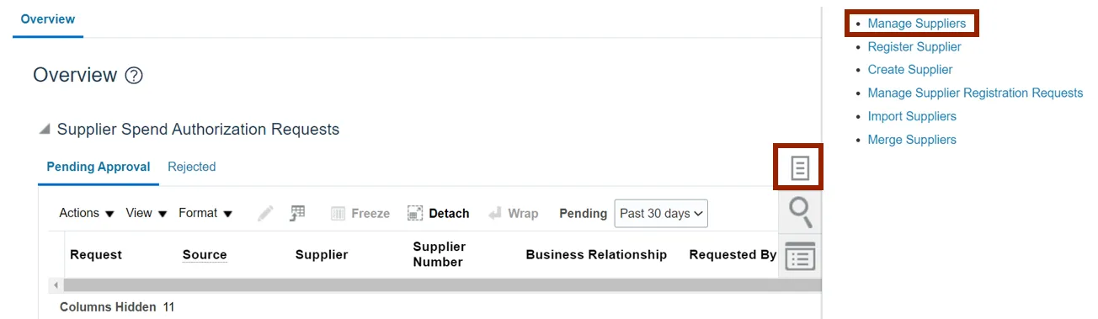The height and width of the screenshot is (319, 1098).
Task: Click the Overview help question mark icon
Action: 133,76
